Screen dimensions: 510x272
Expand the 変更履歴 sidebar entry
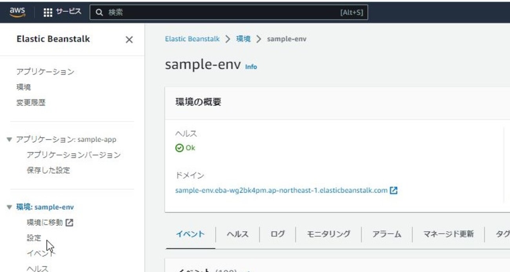31,102
